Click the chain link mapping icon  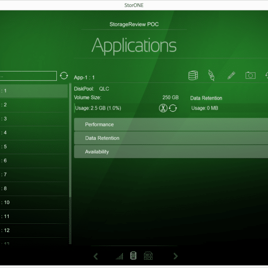pyautogui.click(x=212, y=75)
